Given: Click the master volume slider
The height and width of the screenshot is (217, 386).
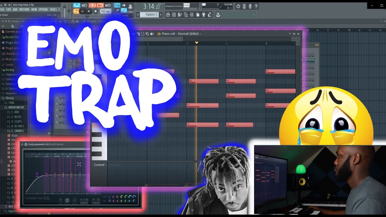Looking at the screenshot, I should point(65,10).
